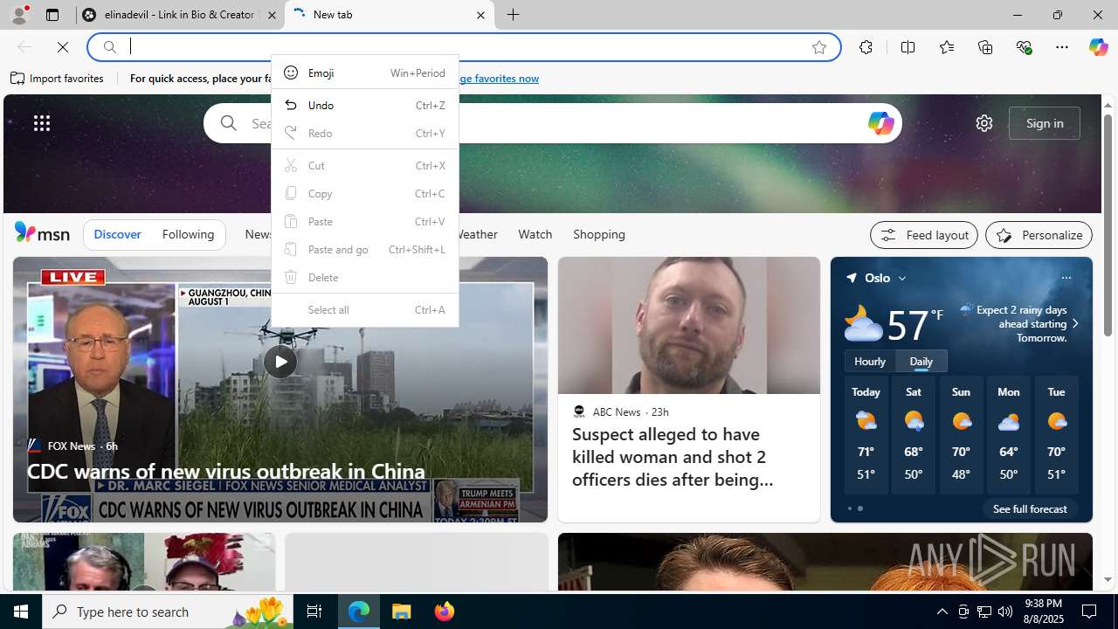Open the Collections icon
Viewport: 1118px width, 629px height.
pyautogui.click(x=985, y=47)
